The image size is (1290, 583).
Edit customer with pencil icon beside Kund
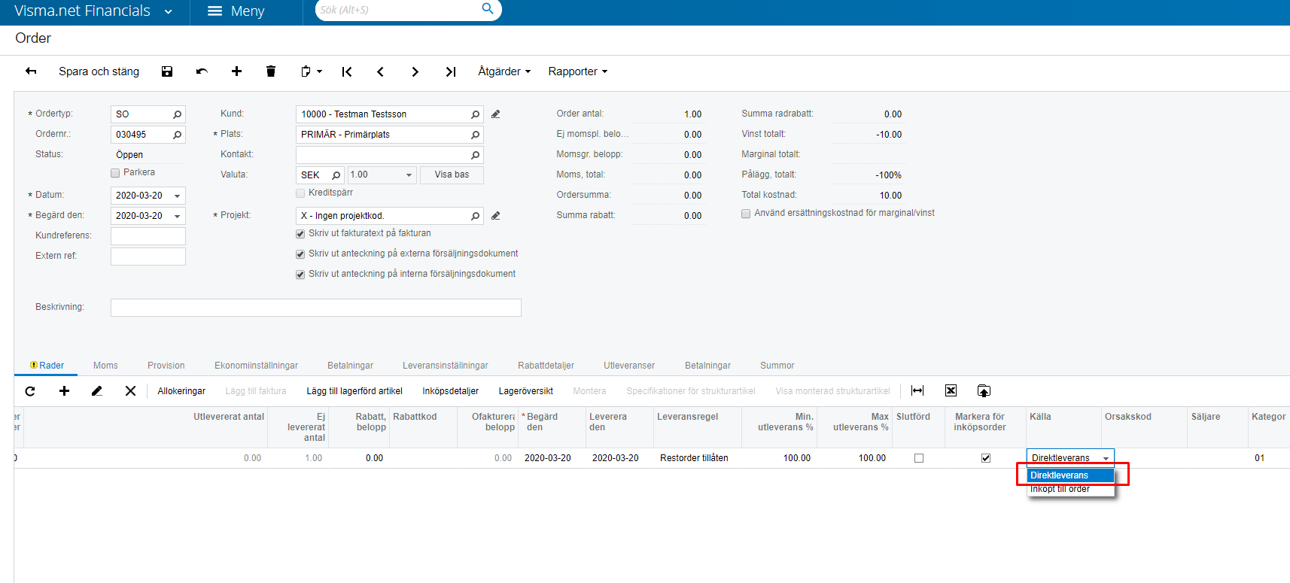click(x=495, y=114)
